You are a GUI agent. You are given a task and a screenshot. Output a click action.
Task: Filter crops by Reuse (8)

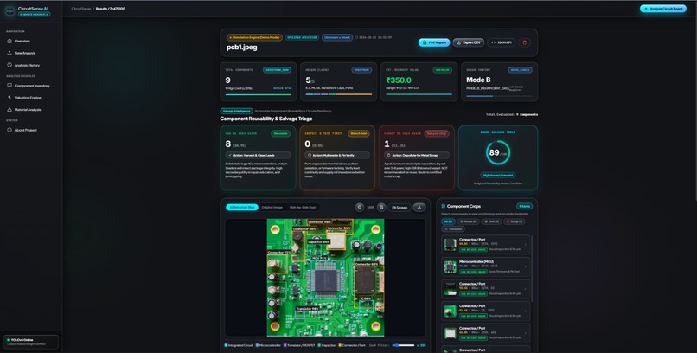coord(468,221)
